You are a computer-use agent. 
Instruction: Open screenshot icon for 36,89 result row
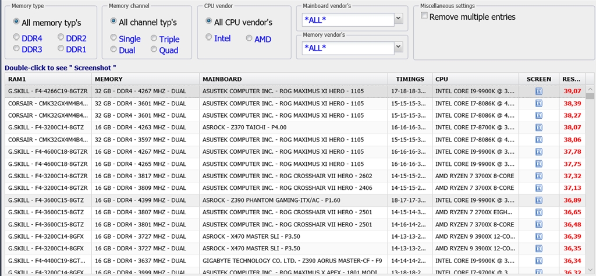pos(539,200)
